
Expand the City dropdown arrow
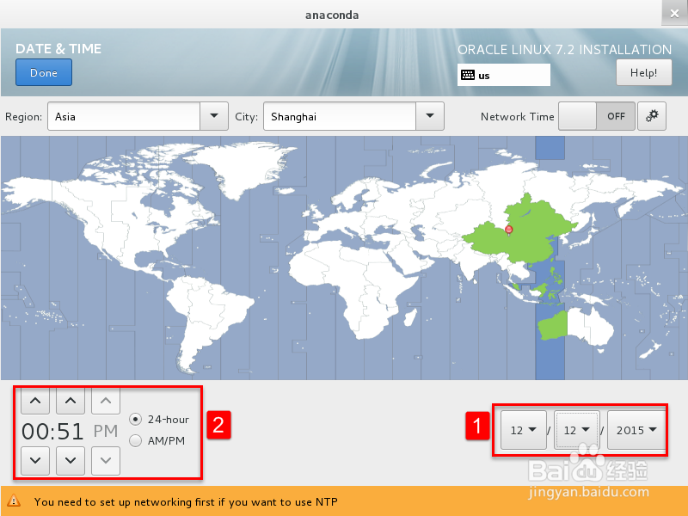[x=430, y=116]
